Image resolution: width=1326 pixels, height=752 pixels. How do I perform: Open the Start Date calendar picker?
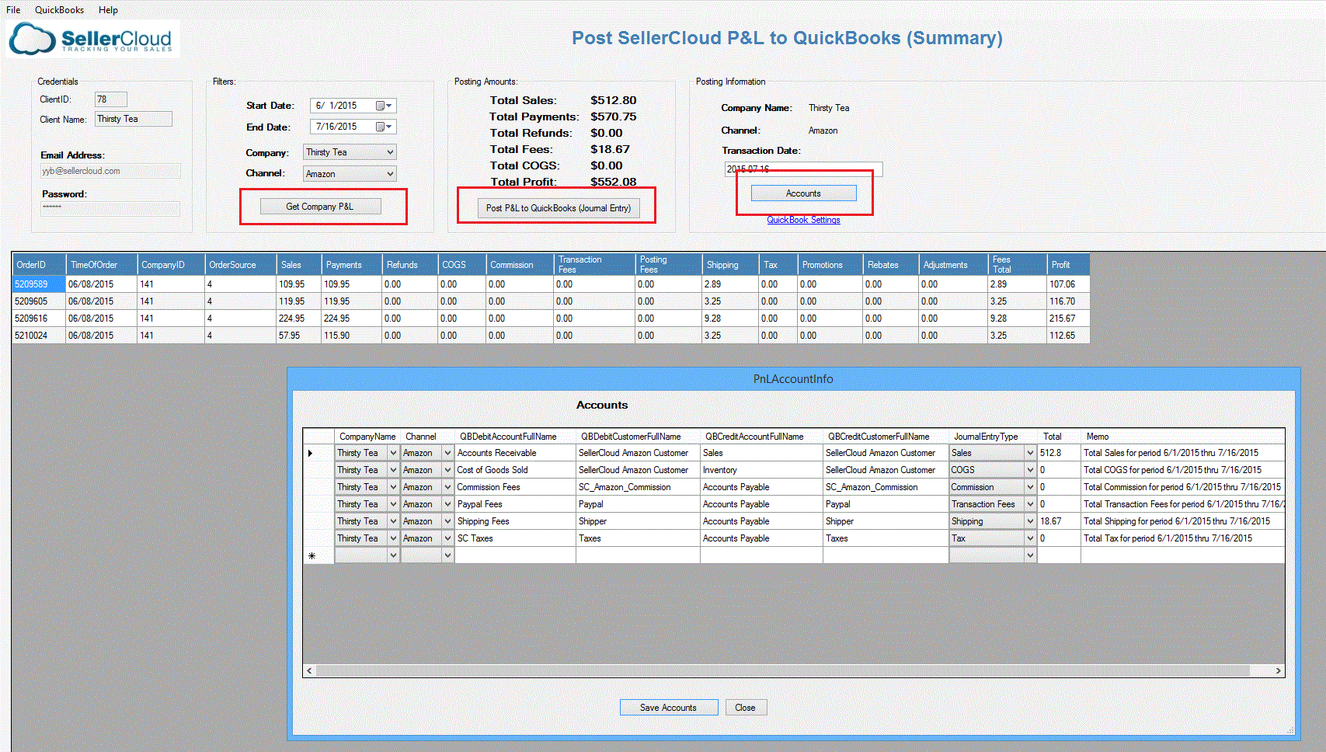[385, 106]
